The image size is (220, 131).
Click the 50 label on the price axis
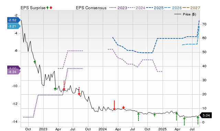[204, 52]
